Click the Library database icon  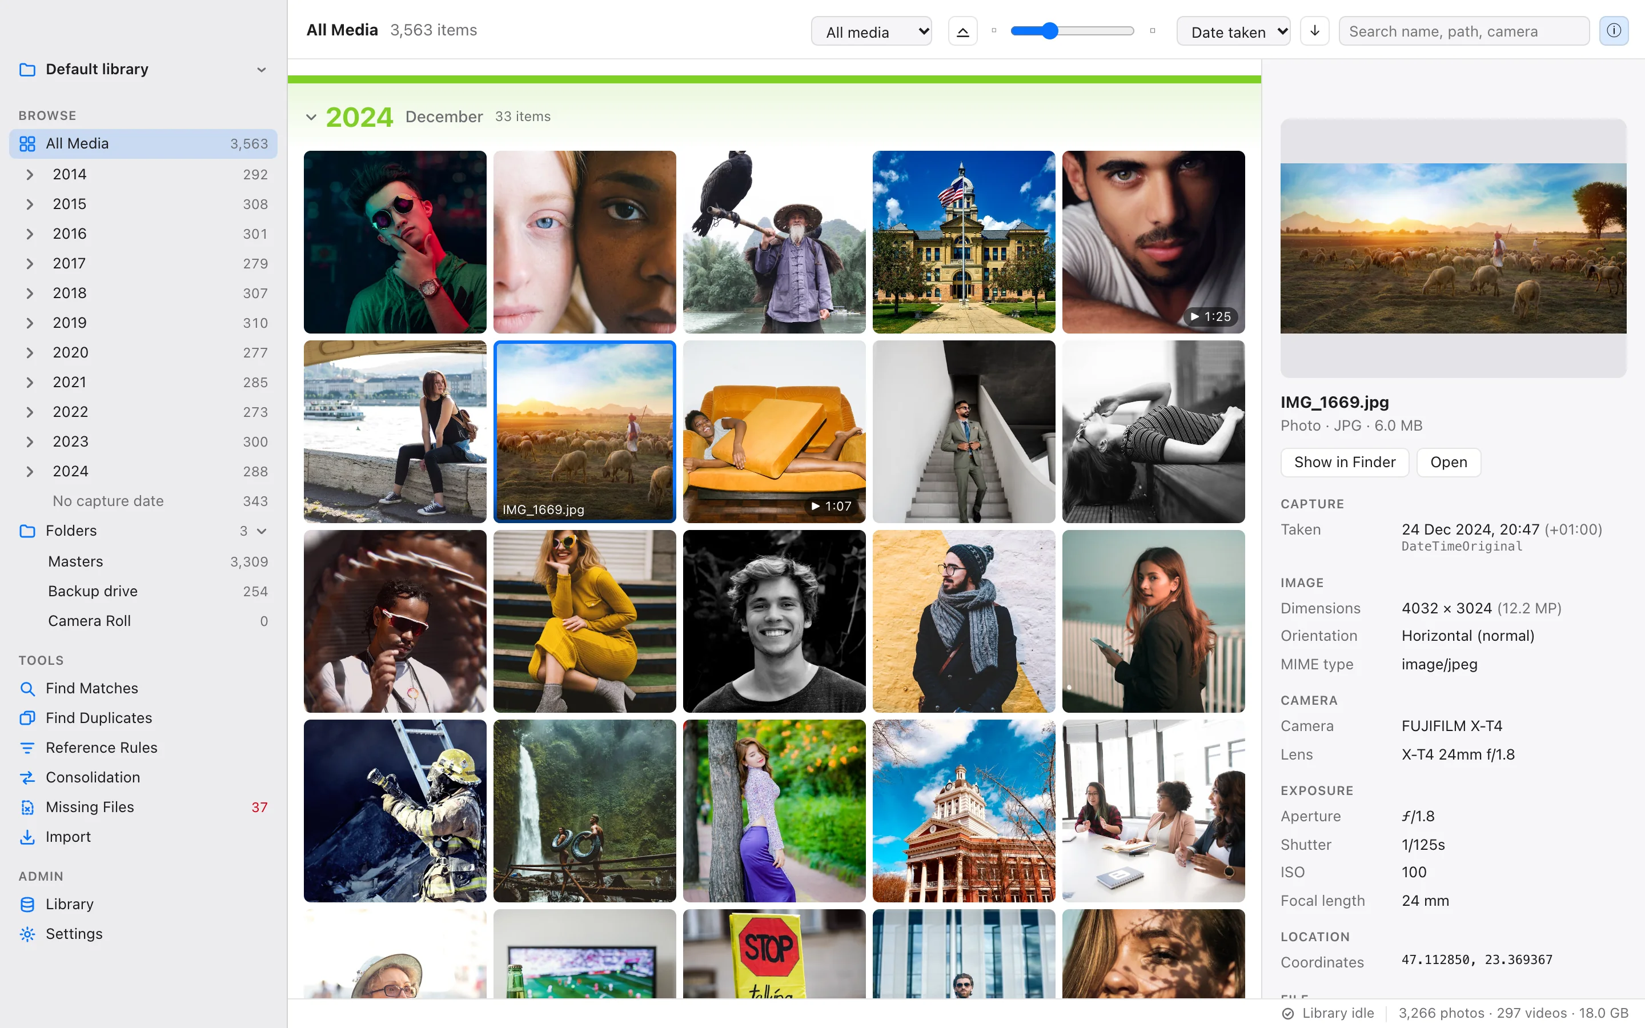27,904
